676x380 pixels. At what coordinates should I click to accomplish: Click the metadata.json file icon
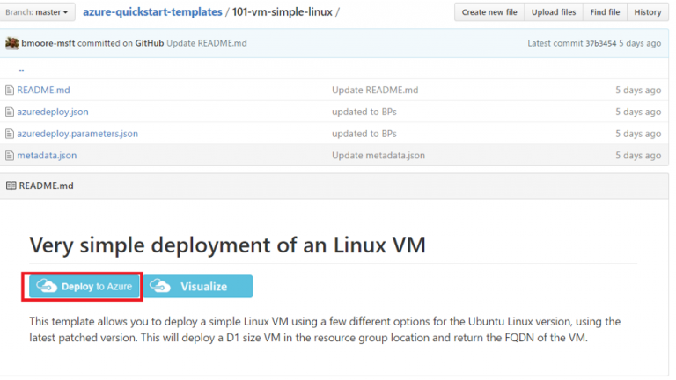(x=10, y=156)
